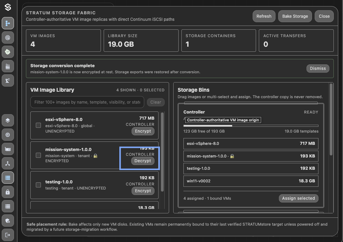343x242 pixels.
Task: Click the 'Safe placement rule:' footer label
Action: (x=47, y=224)
